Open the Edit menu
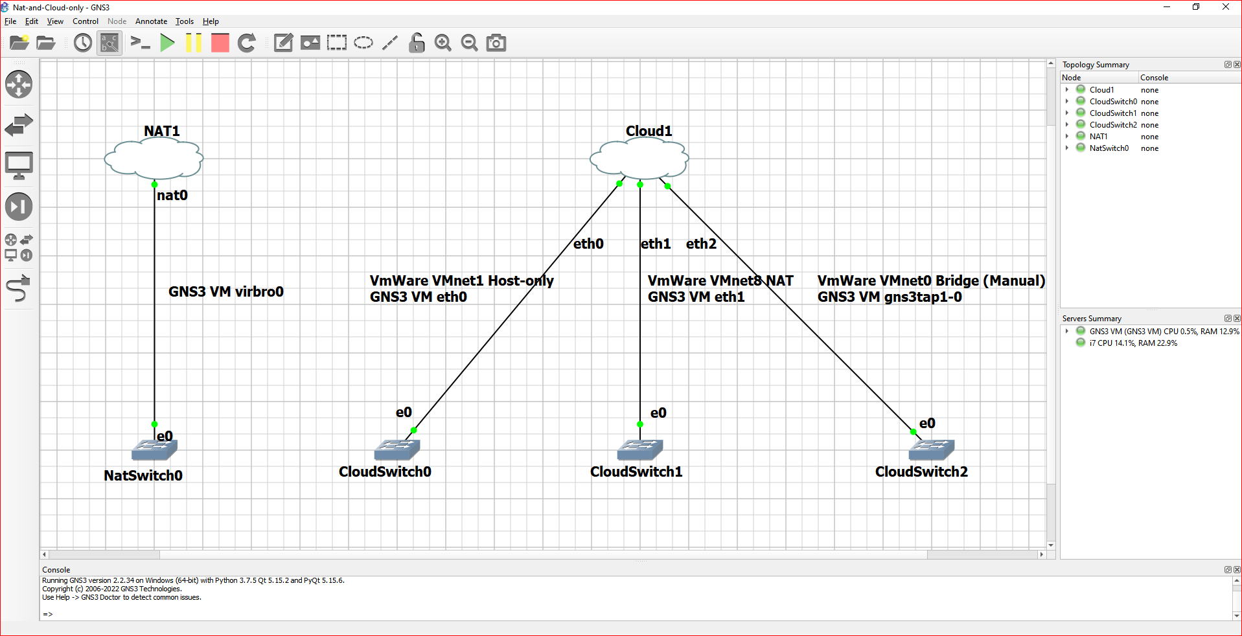Screen dimensions: 1242x636 point(32,21)
